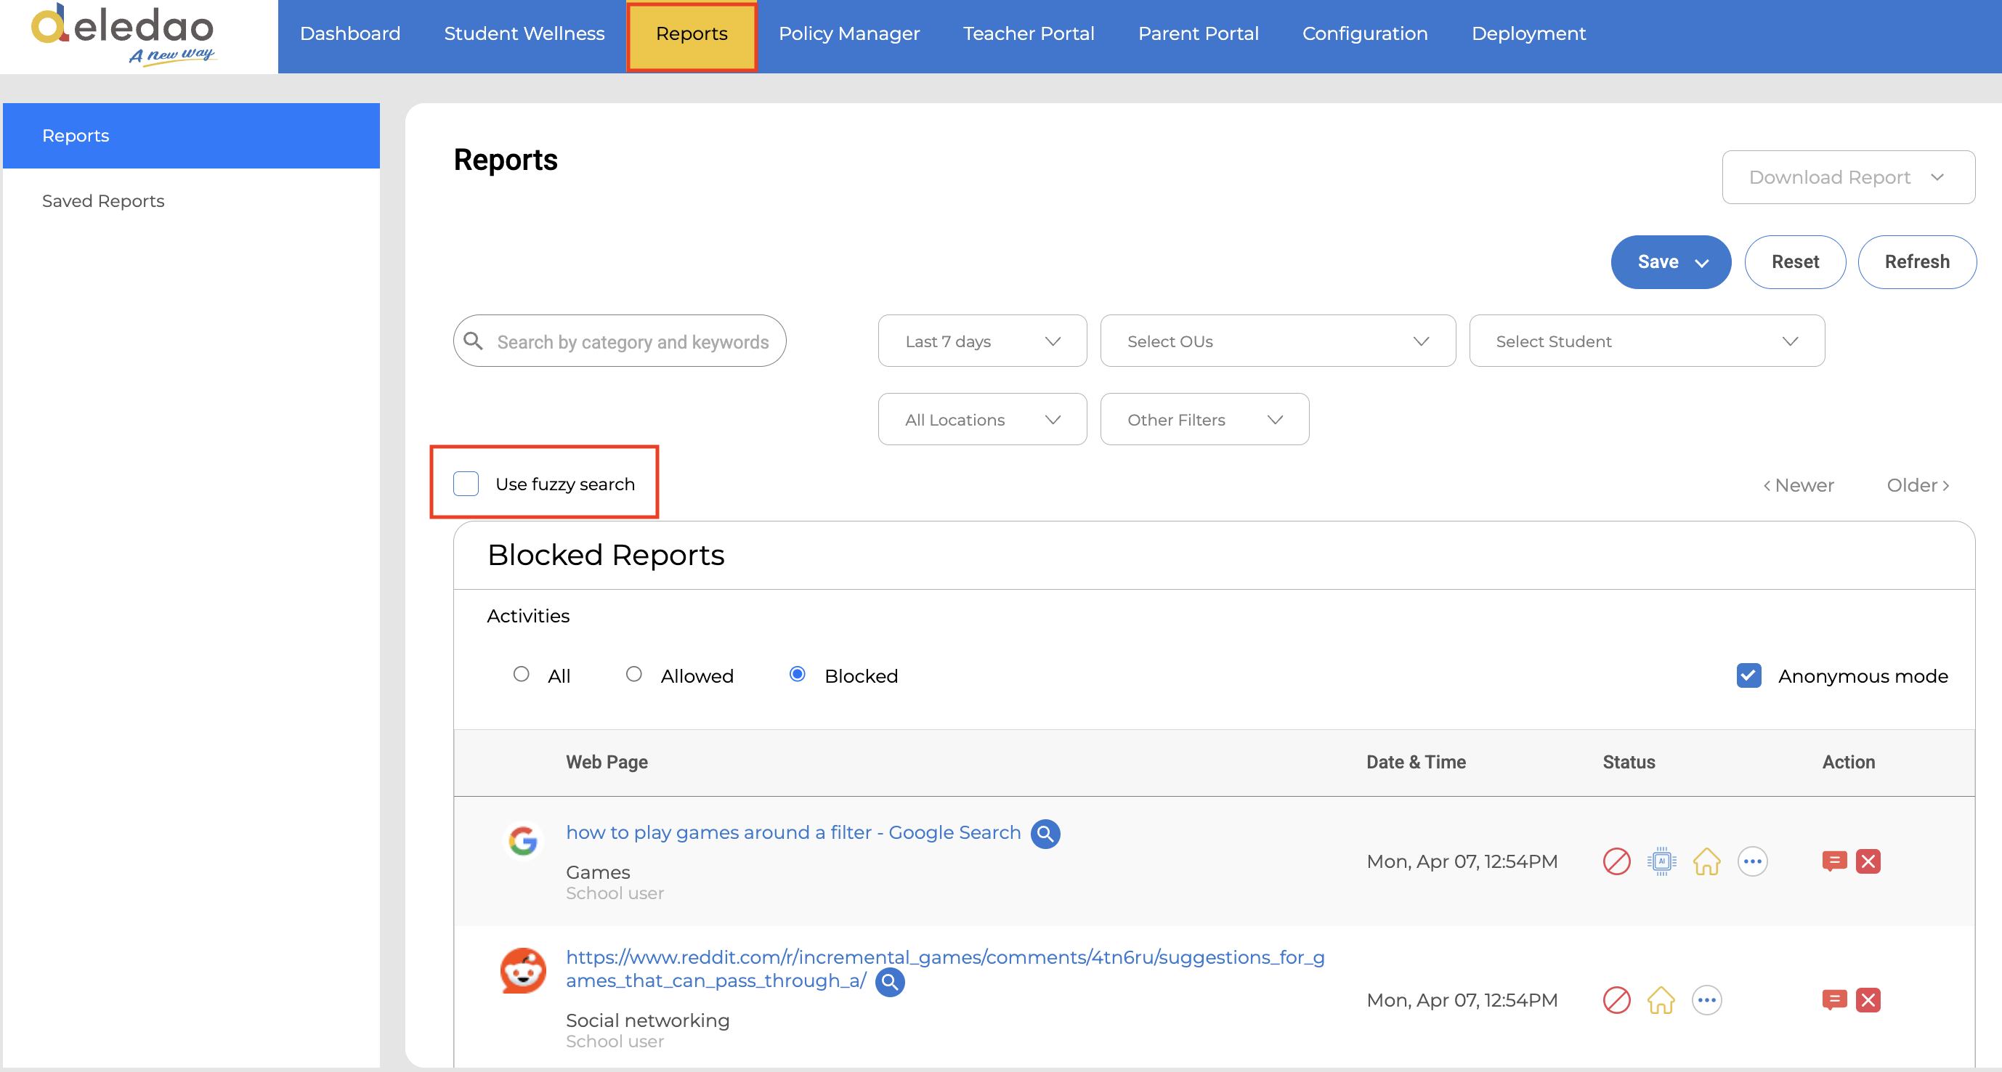
Task: Click the Date & Time column header
Action: tap(1416, 762)
